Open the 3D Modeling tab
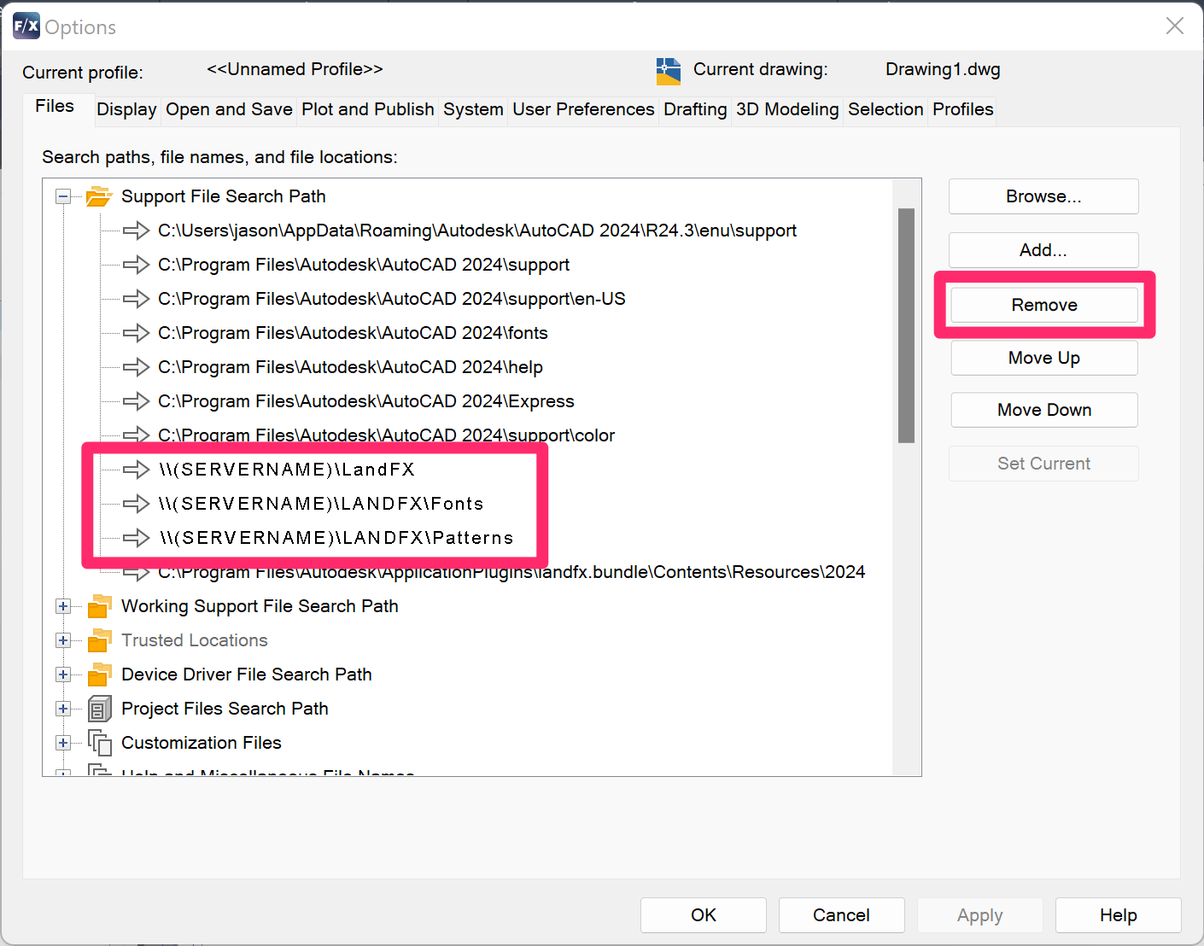 [787, 109]
